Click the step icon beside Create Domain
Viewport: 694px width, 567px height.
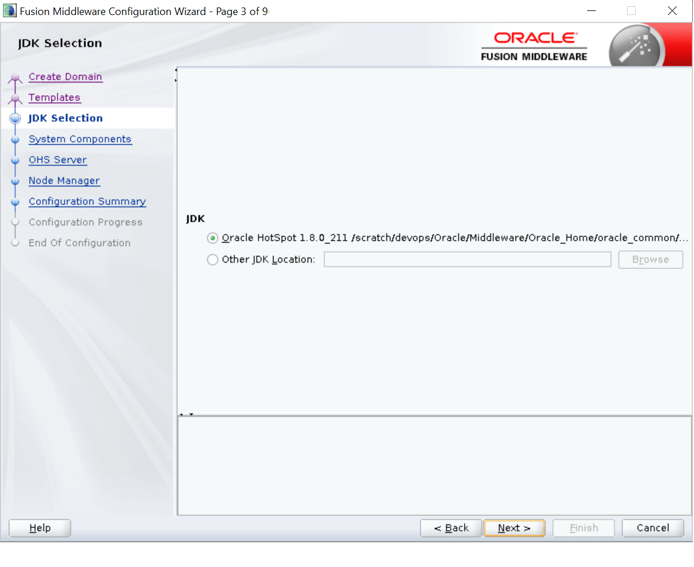(16, 76)
